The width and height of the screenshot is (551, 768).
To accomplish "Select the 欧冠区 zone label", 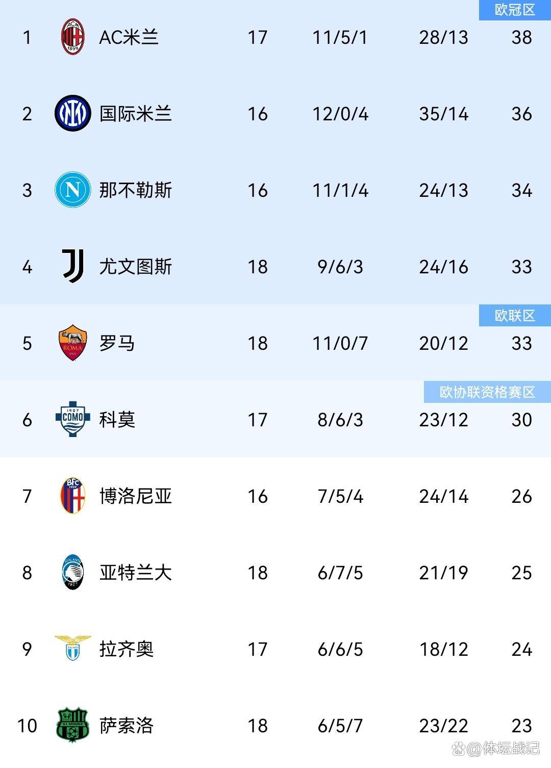I will point(515,10).
